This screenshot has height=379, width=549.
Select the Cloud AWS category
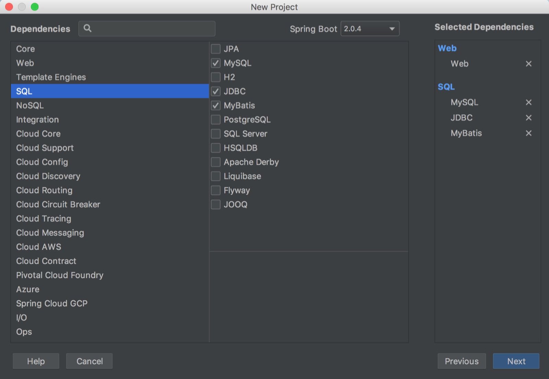click(110, 247)
